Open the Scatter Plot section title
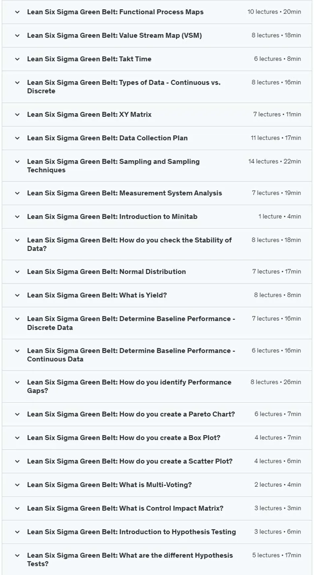The image size is (314, 575). pos(130,461)
